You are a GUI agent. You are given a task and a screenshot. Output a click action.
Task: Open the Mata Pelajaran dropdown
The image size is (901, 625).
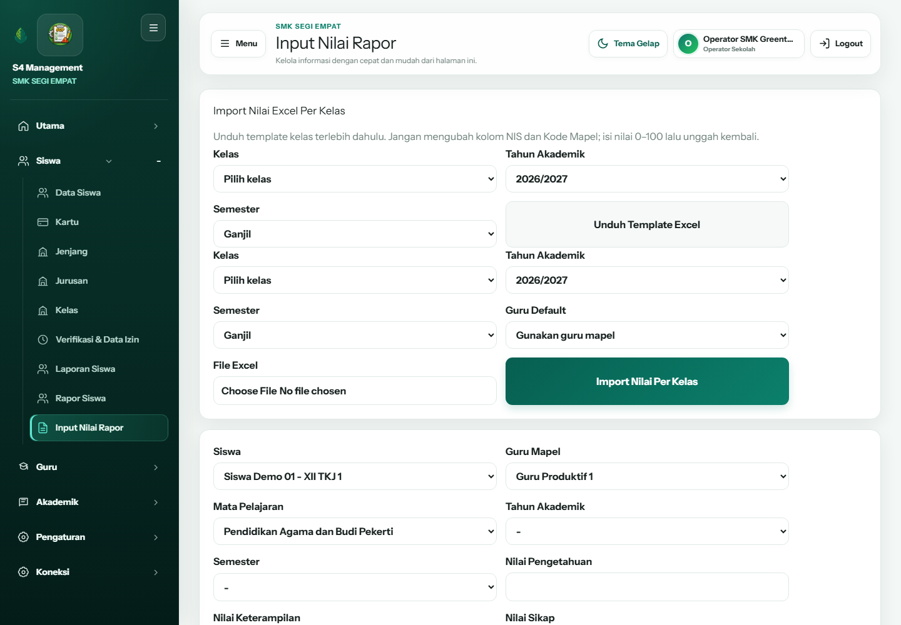click(355, 531)
